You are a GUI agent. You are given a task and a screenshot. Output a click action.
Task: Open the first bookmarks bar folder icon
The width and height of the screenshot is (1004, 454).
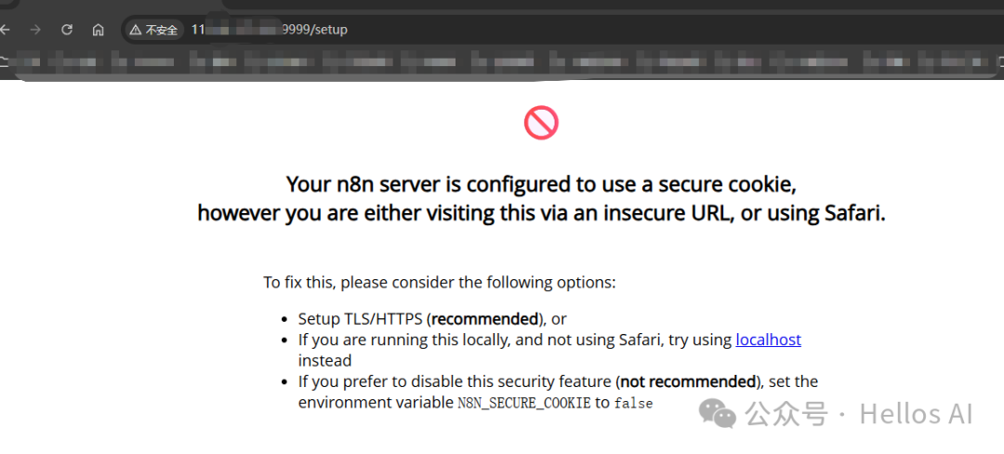click(5, 62)
